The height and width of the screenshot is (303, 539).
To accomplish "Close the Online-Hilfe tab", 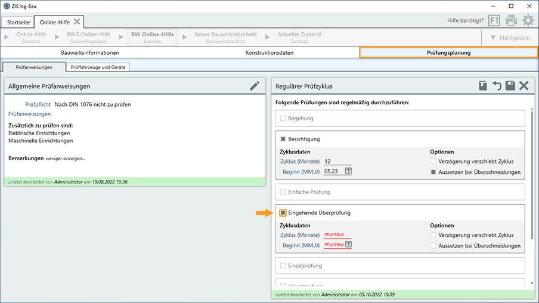I will (x=77, y=21).
